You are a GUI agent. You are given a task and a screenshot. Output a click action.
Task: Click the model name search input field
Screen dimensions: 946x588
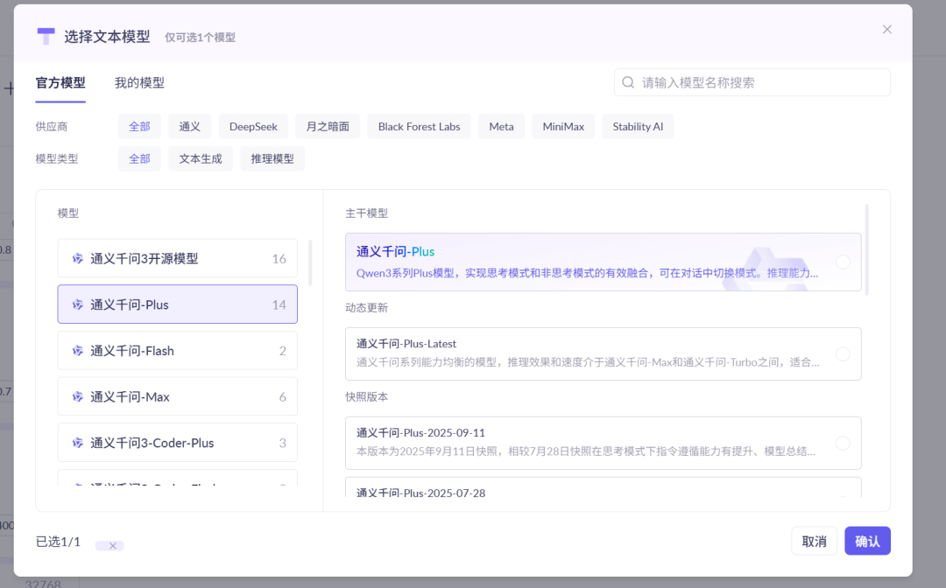pos(753,81)
